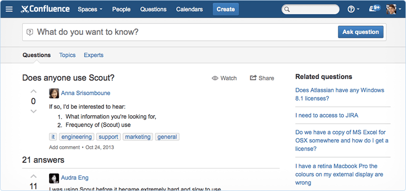The width and height of the screenshot is (406, 191).
Task: Downvote the Scout question
Action: (33, 111)
